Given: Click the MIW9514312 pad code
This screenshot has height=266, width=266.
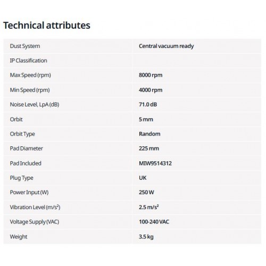Looking at the screenshot, I should click(x=155, y=163).
